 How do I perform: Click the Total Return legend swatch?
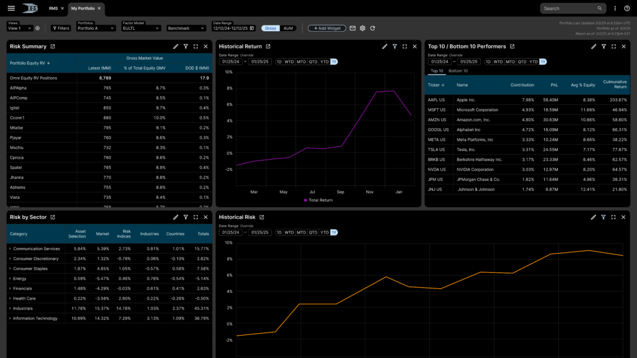(305, 200)
